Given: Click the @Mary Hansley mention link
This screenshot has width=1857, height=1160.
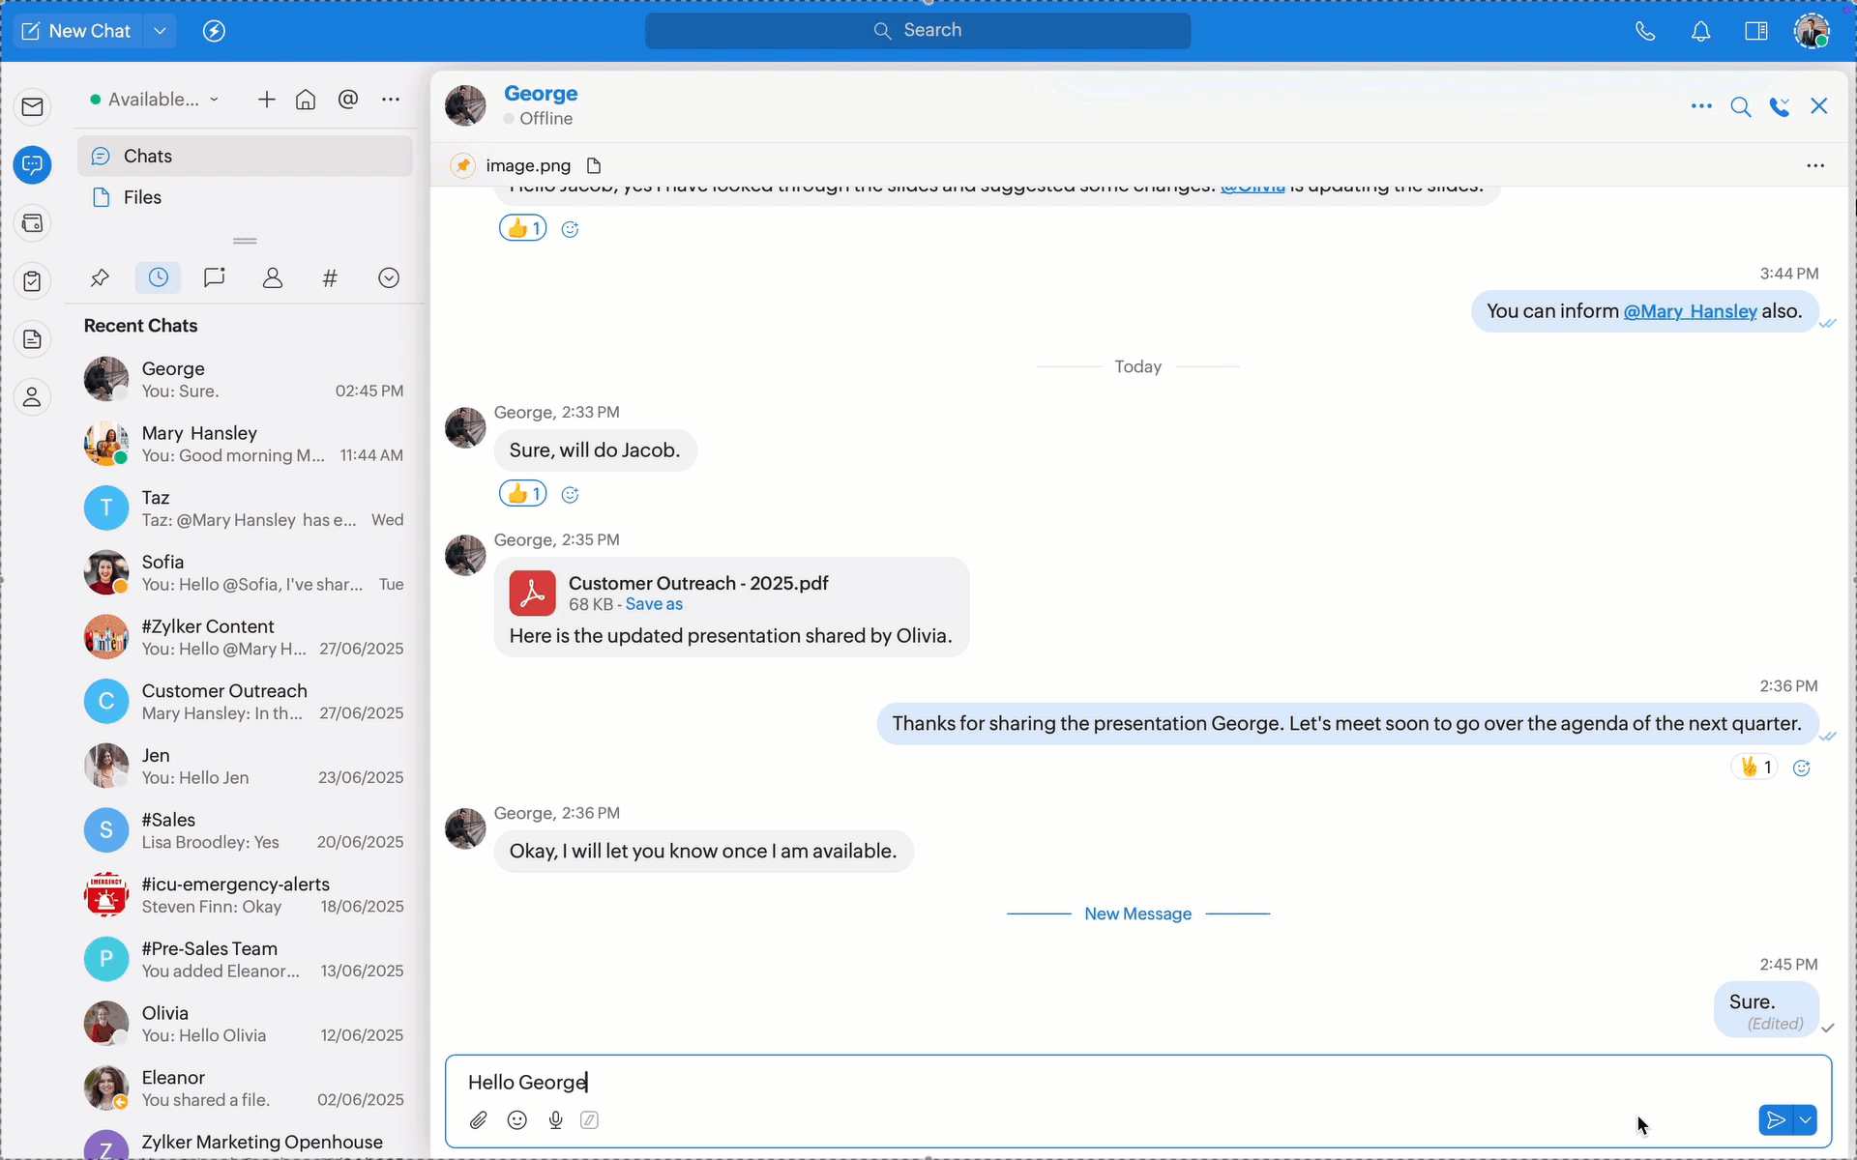Looking at the screenshot, I should pos(1690,311).
